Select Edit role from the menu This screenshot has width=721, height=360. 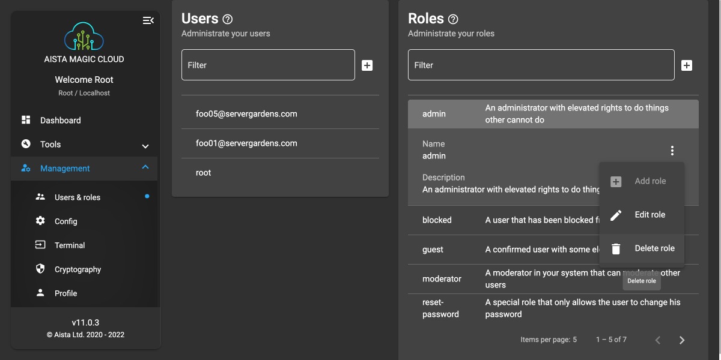coord(642,215)
